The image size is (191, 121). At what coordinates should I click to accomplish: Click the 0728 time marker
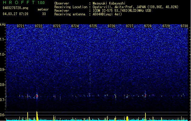pyautogui.click(x=148, y=26)
